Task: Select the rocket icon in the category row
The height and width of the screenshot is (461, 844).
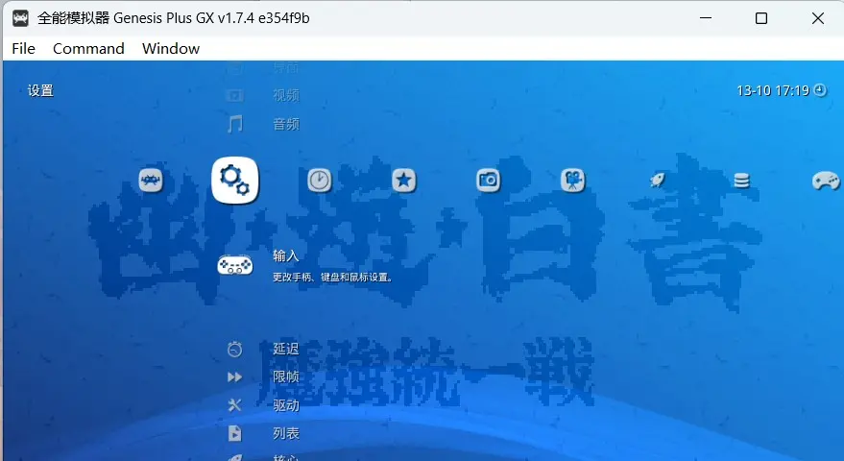Action: click(657, 180)
